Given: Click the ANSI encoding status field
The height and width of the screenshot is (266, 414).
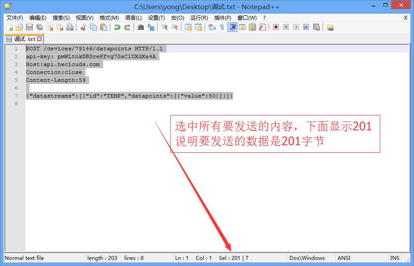Looking at the screenshot, I should pyautogui.click(x=344, y=258).
